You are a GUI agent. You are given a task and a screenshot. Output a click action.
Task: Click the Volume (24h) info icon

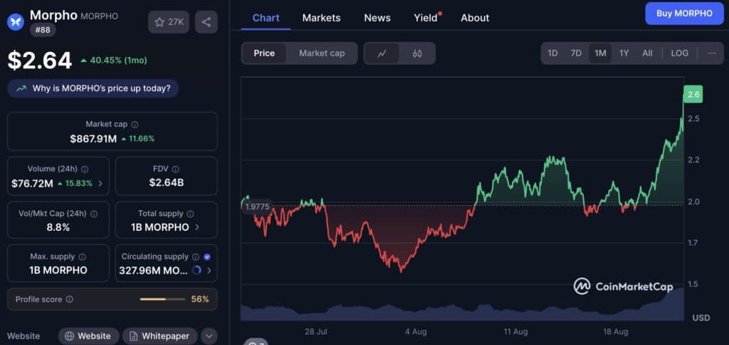(85, 169)
